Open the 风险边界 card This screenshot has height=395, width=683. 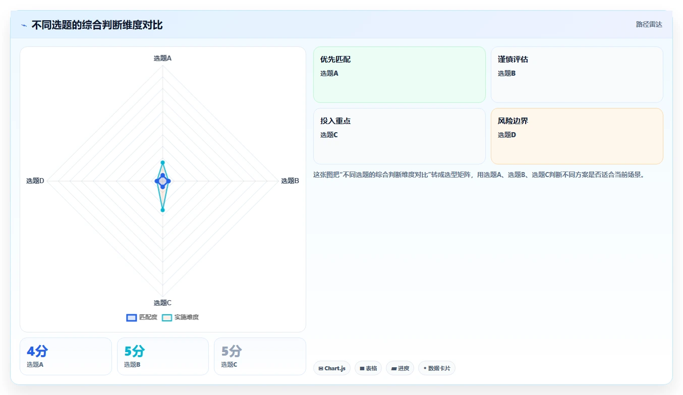pos(577,136)
